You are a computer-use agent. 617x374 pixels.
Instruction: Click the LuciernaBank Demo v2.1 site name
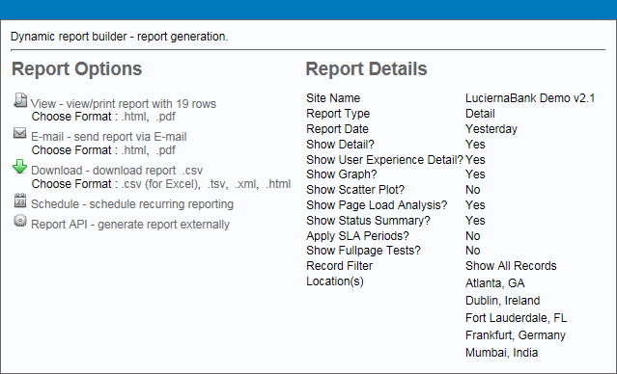coord(530,98)
